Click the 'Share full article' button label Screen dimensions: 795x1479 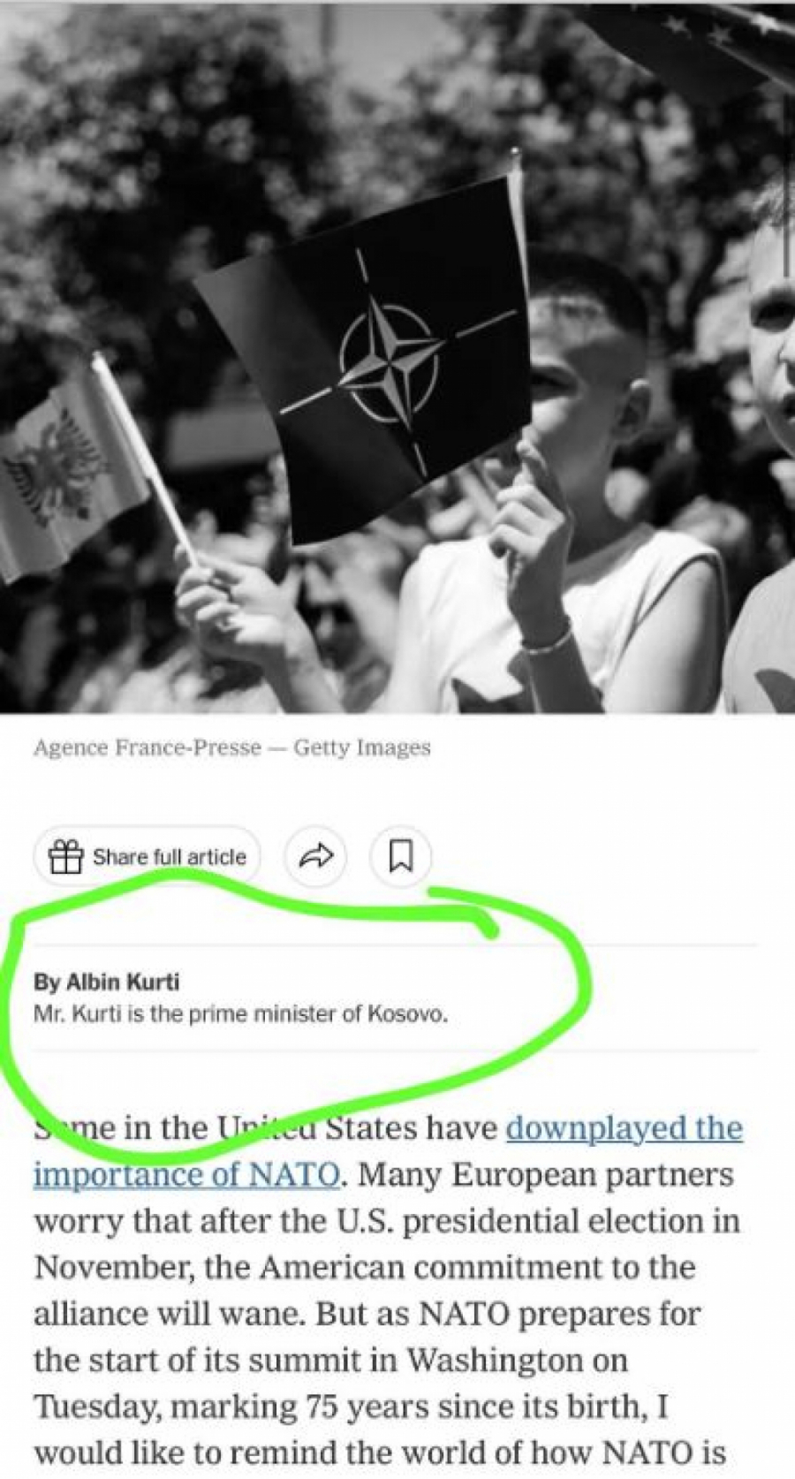click(170, 856)
